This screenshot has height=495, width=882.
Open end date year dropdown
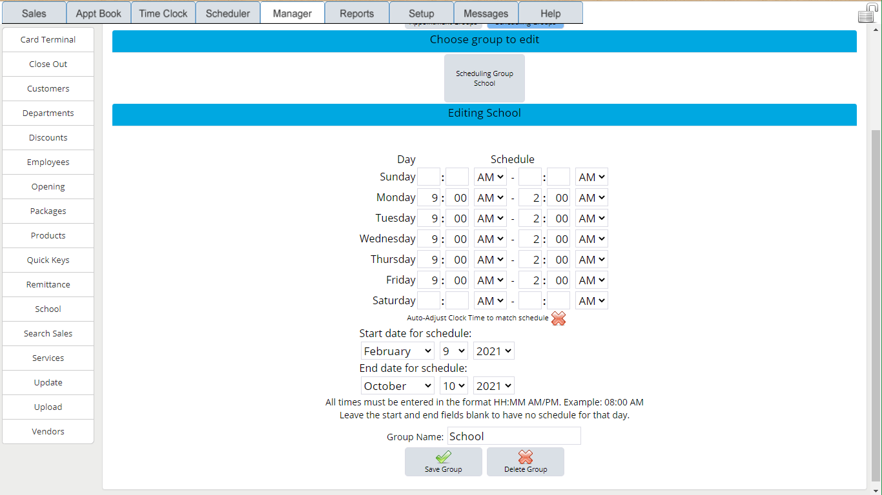(494, 386)
